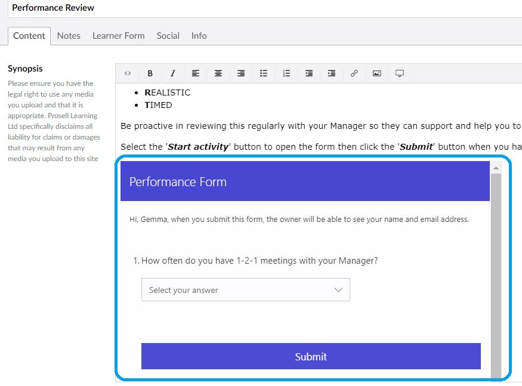Align text to the left
The height and width of the screenshot is (386, 522).
pos(196,73)
